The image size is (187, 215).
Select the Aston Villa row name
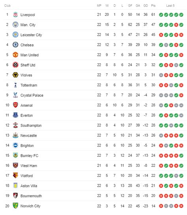point(29,186)
